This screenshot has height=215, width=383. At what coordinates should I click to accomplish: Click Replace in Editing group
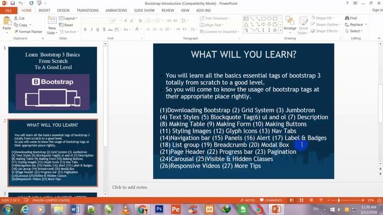tap(356, 24)
